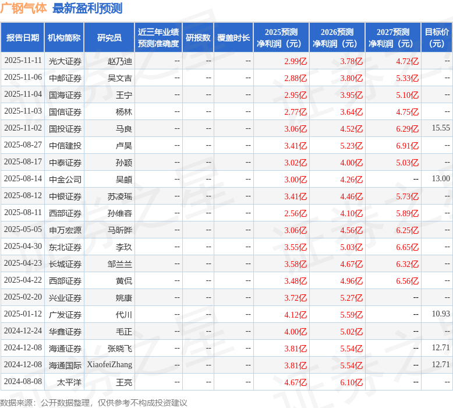Click 2.99亿 in the 光大证券 row
Screen dimensions: 453x408
click(295, 61)
